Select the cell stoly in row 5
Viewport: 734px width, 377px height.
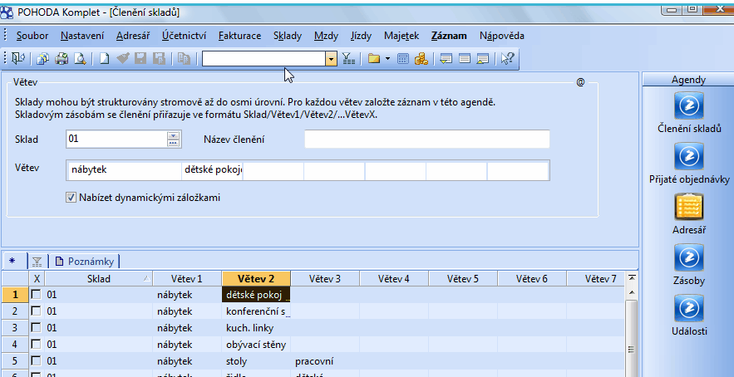[256, 361]
